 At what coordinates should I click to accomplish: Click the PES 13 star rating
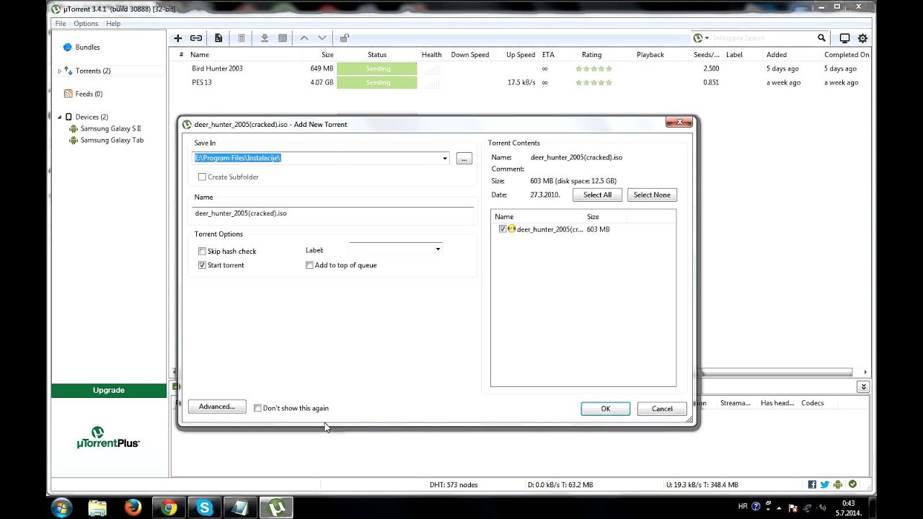pos(593,82)
